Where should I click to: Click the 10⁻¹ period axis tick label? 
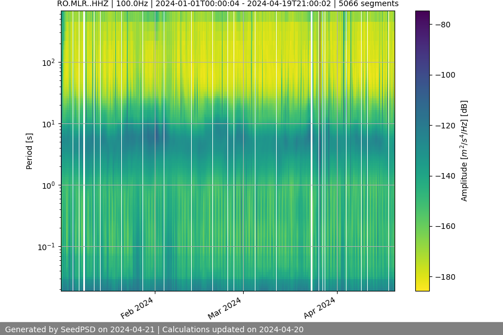click(48, 246)
